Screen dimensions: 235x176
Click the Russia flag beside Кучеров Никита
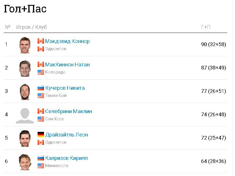point(41,88)
